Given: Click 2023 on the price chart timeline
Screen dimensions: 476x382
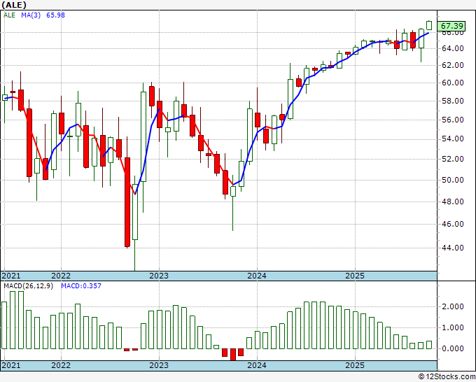Looking at the screenshot, I should click(159, 276).
